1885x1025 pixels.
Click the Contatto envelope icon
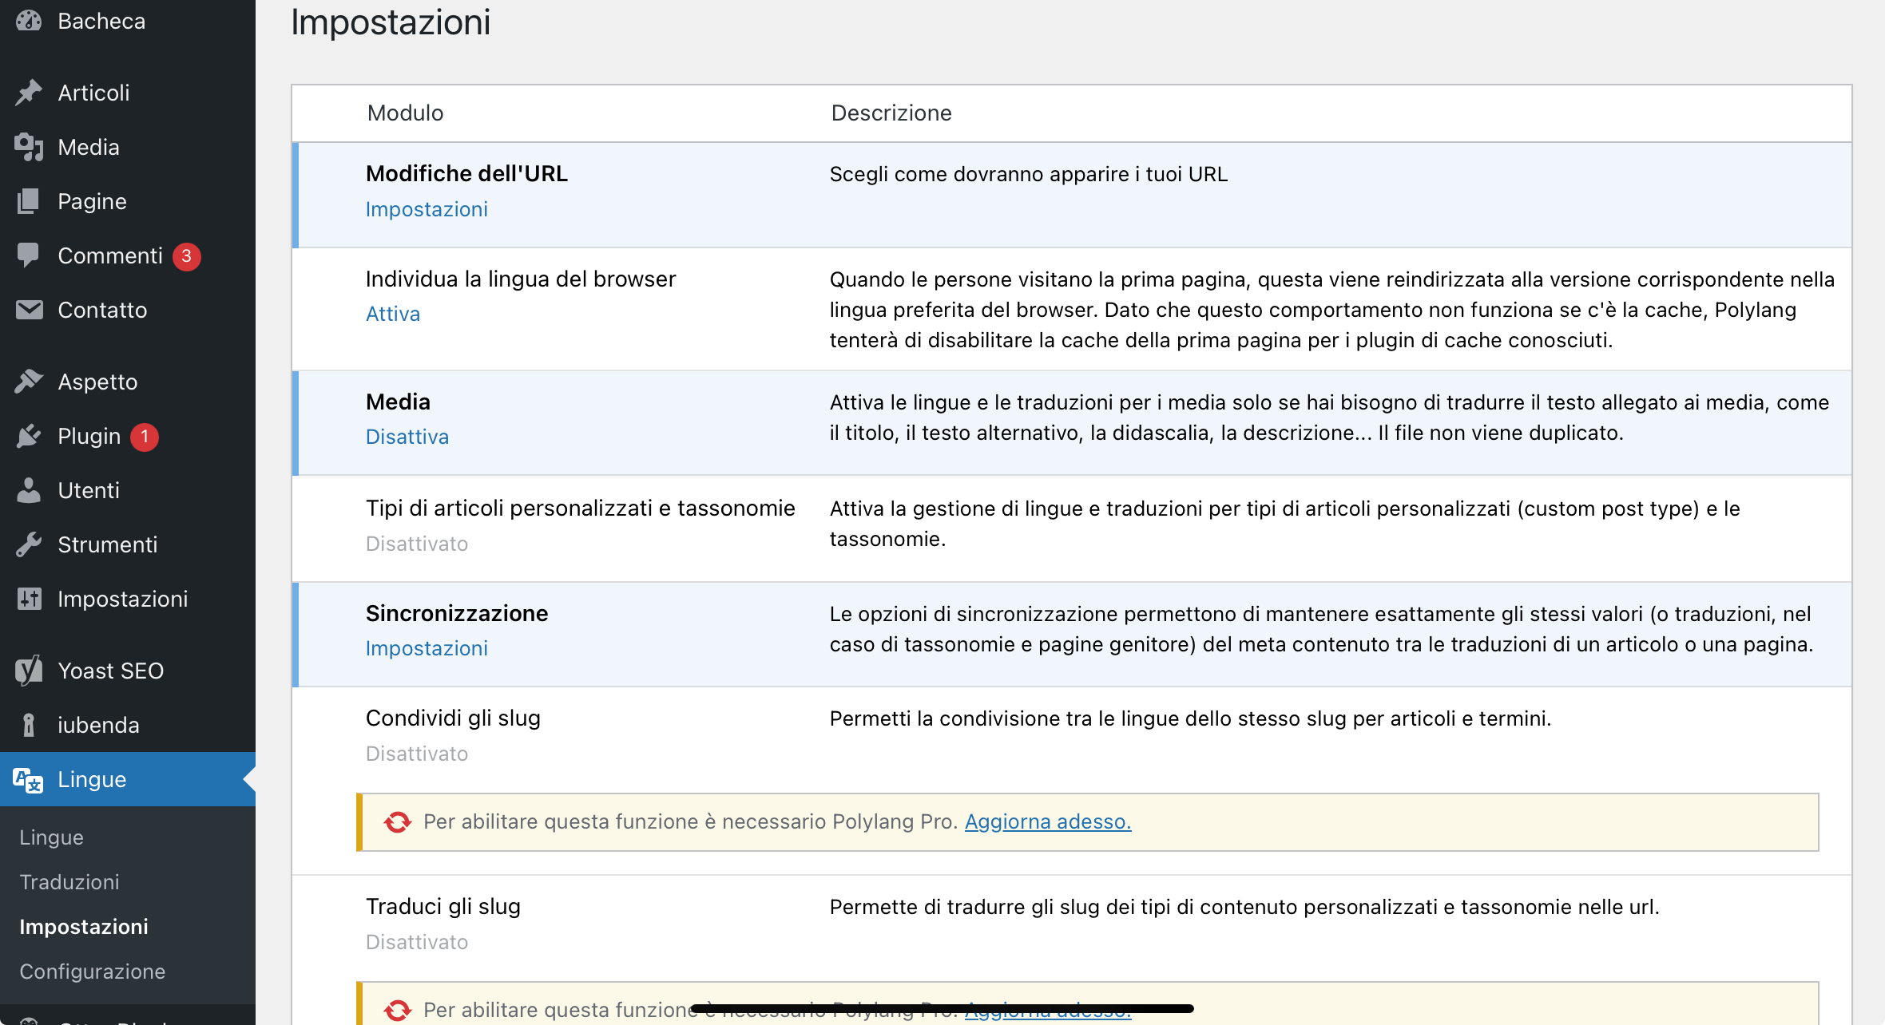(29, 310)
